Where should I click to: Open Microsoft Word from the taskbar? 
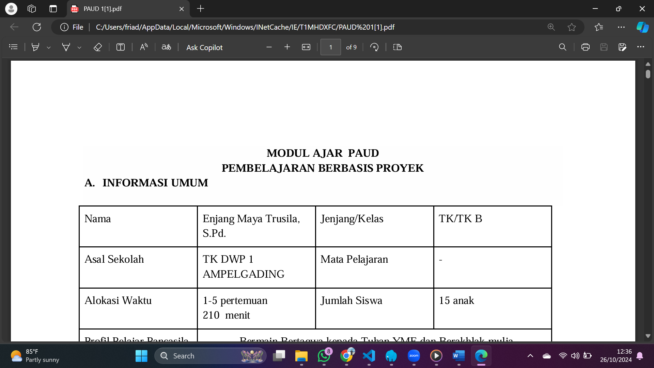coord(459,356)
